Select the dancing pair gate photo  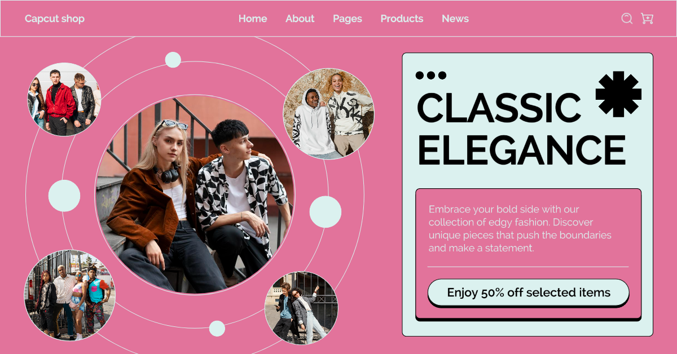point(301,308)
